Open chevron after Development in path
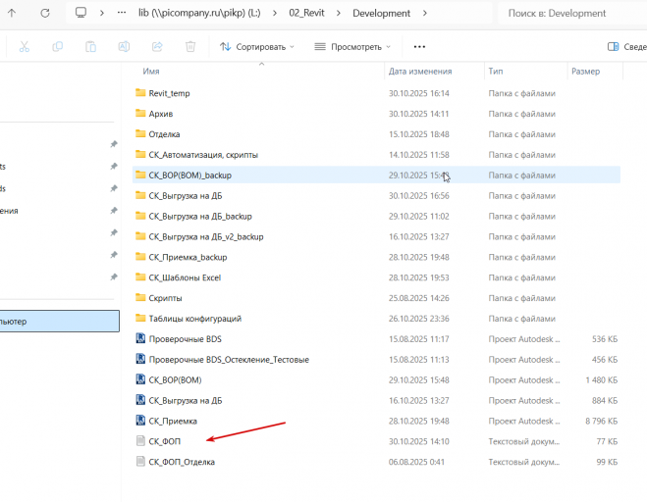 pyautogui.click(x=424, y=13)
